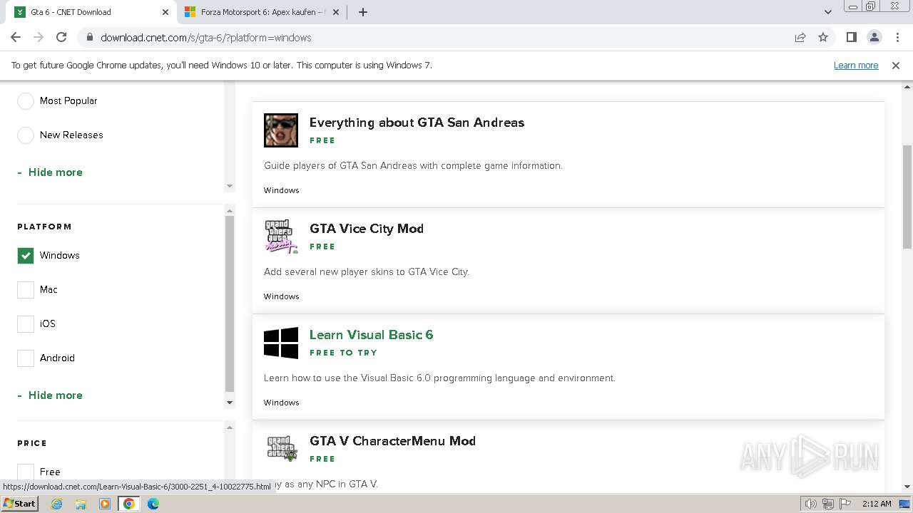Reload the CNET download page
The image size is (913, 513).
click(x=61, y=37)
